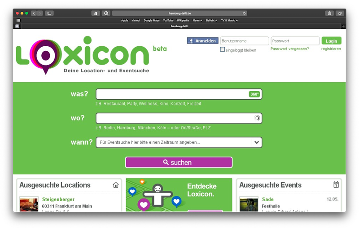This screenshot has width=359, height=229.
Task: Open the Steigenberger location link
Action: [x=58, y=199]
